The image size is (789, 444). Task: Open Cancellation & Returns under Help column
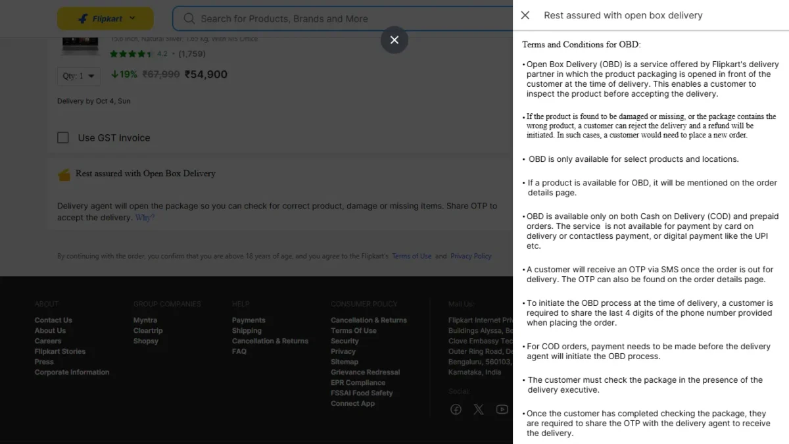click(x=270, y=341)
